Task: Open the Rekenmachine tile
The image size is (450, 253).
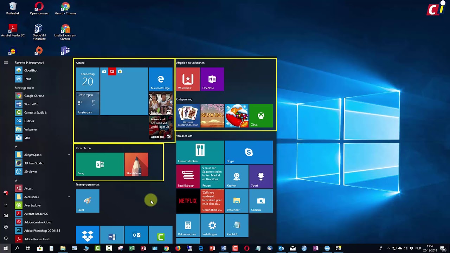Action: 188,226
